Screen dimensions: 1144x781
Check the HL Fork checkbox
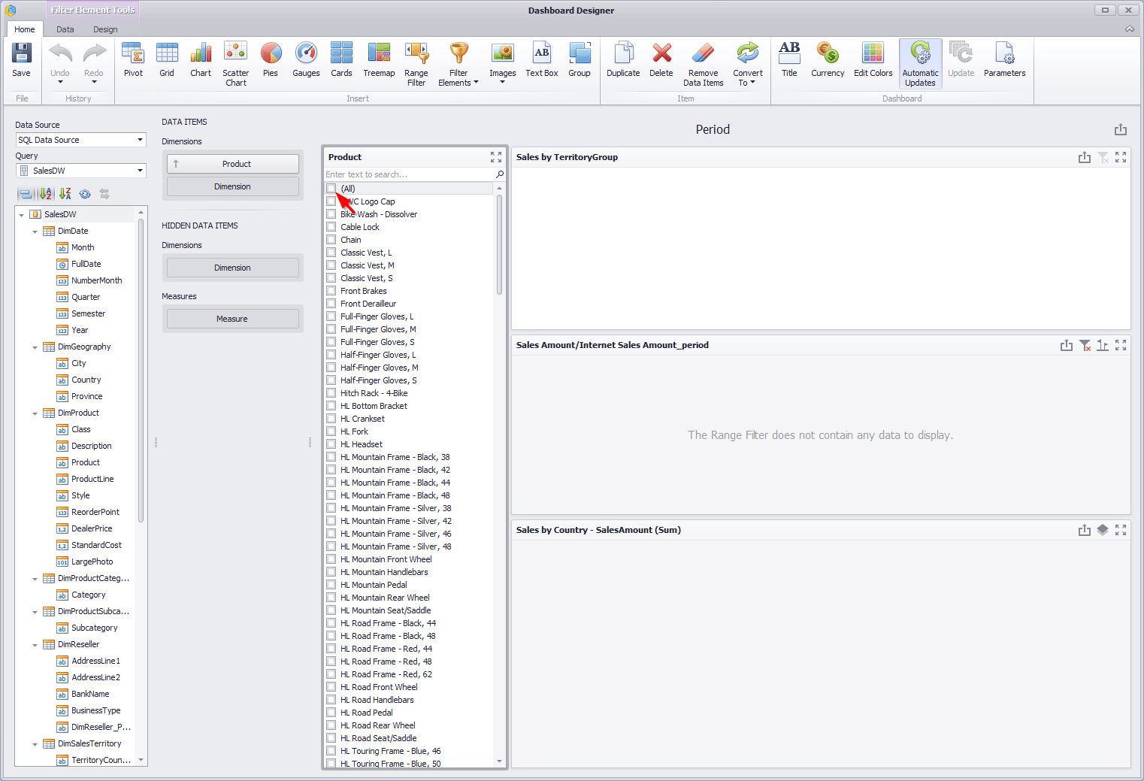[x=331, y=431]
